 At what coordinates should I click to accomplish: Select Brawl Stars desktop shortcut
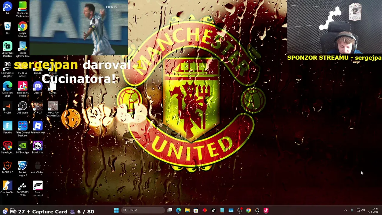click(38, 148)
